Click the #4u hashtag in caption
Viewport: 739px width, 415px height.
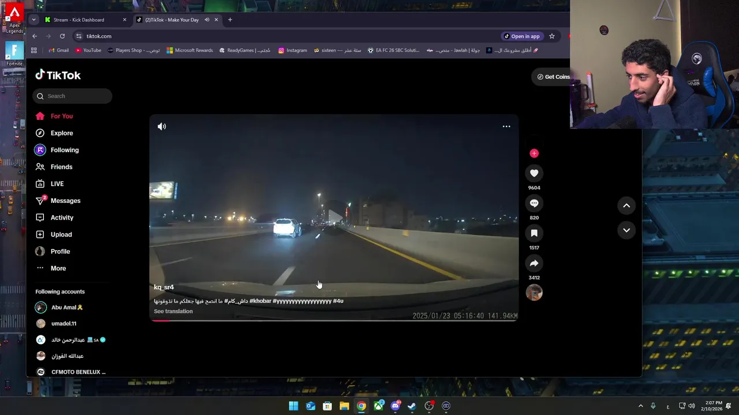point(338,301)
